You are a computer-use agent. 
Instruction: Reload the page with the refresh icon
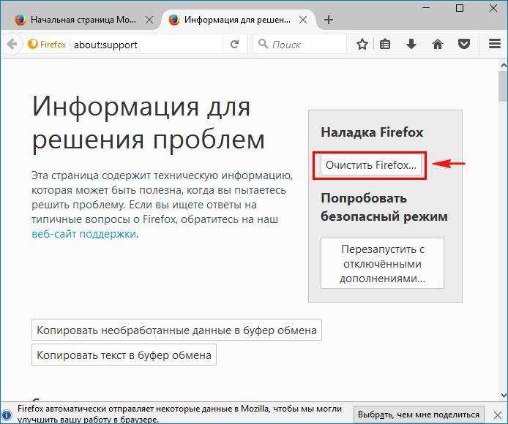234,44
